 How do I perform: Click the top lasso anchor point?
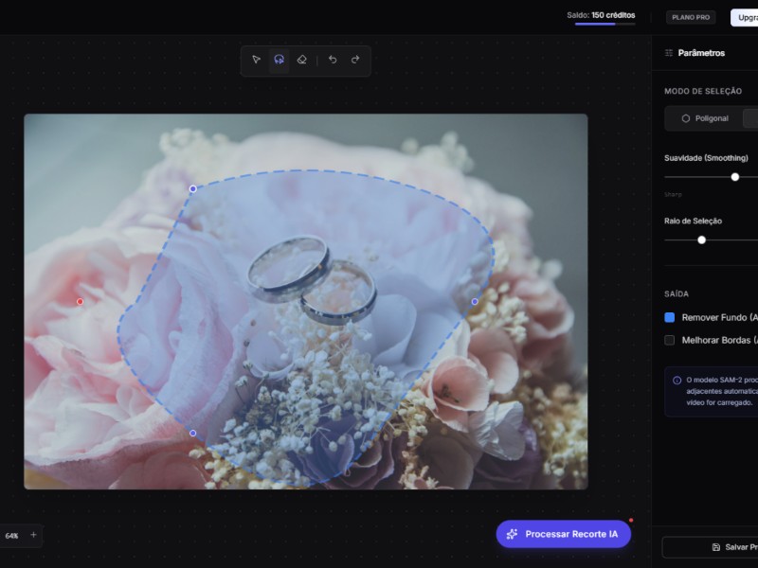click(193, 188)
